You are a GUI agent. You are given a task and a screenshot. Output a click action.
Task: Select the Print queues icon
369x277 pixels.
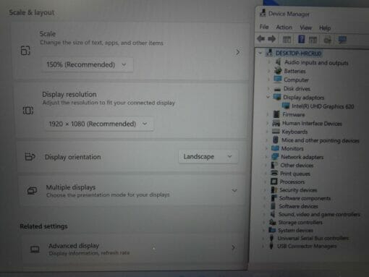tap(274, 173)
